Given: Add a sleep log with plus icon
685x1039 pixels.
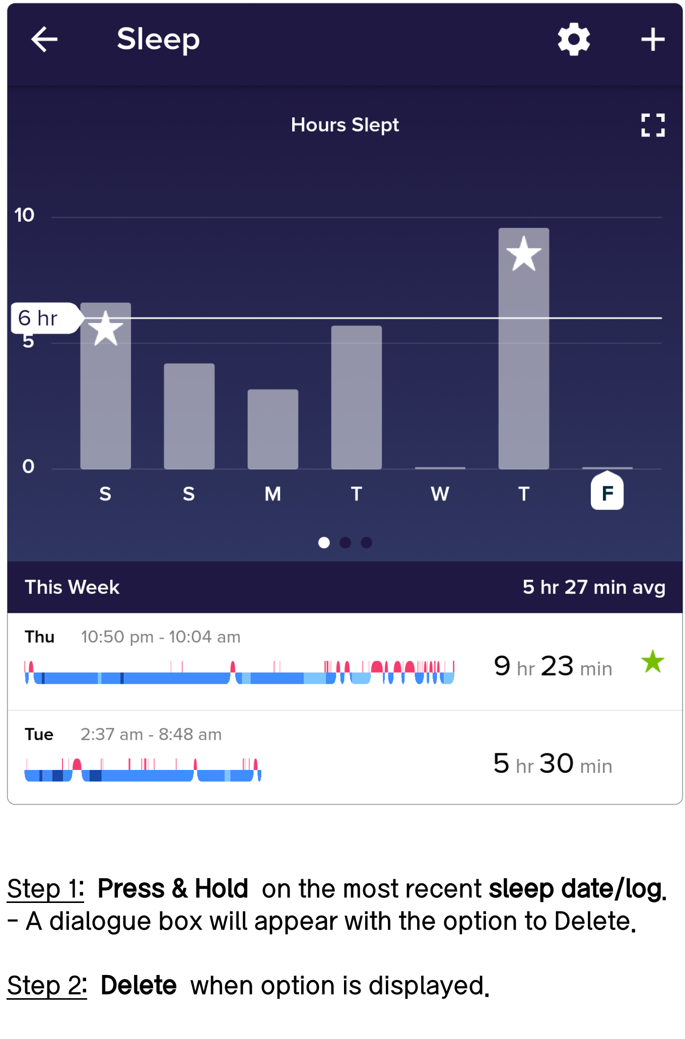Looking at the screenshot, I should (x=652, y=39).
